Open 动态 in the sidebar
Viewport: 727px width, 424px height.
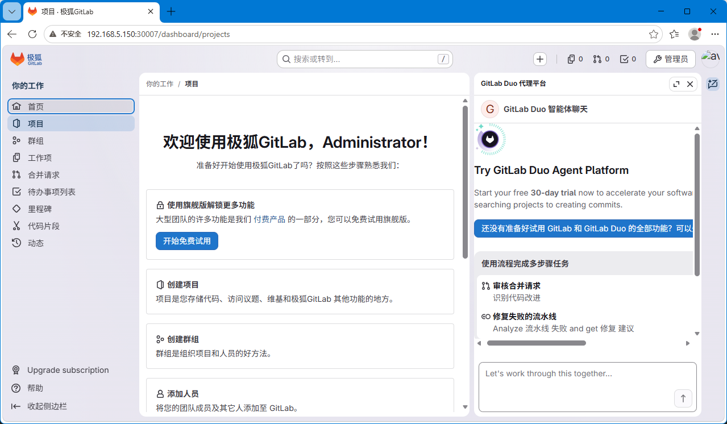tap(71, 243)
